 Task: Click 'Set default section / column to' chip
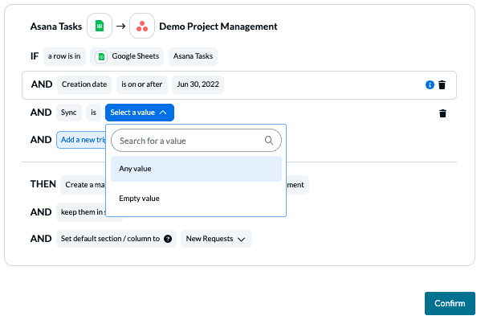(116, 239)
